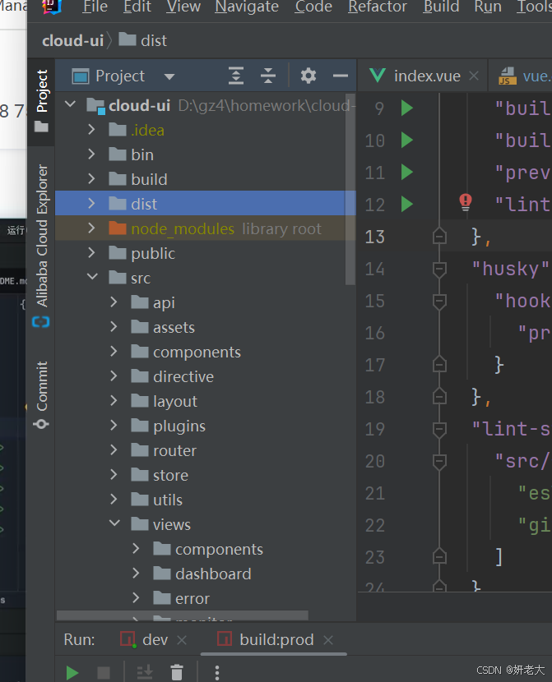Expand the .idea folder
The image size is (552, 682).
pos(91,130)
